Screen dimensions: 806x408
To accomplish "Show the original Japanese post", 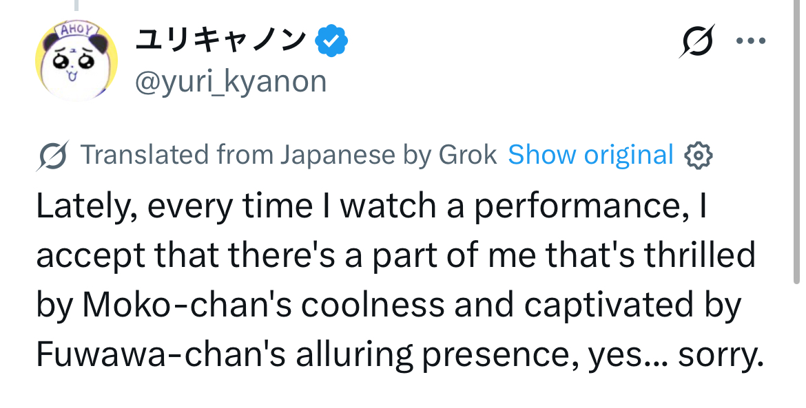I will 590,155.
